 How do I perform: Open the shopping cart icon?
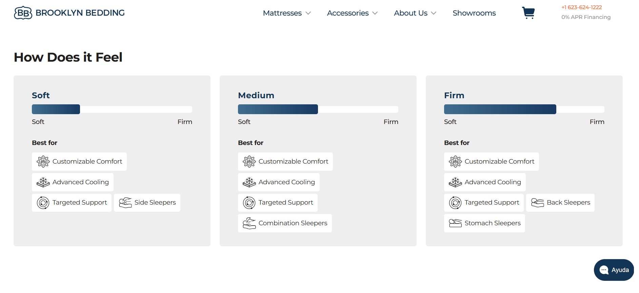pyautogui.click(x=528, y=13)
